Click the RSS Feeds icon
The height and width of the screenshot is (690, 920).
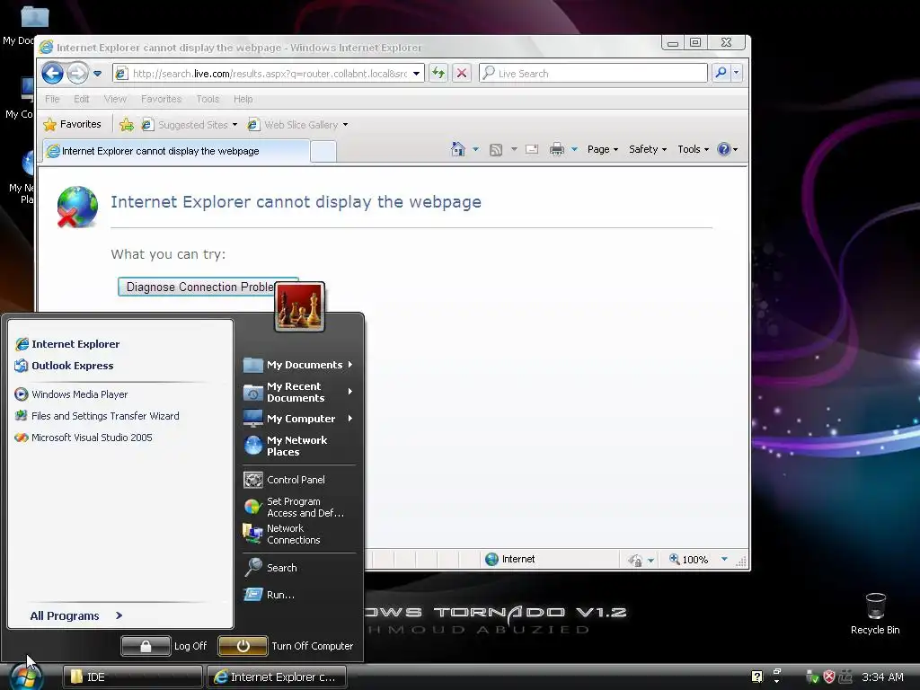tap(496, 150)
